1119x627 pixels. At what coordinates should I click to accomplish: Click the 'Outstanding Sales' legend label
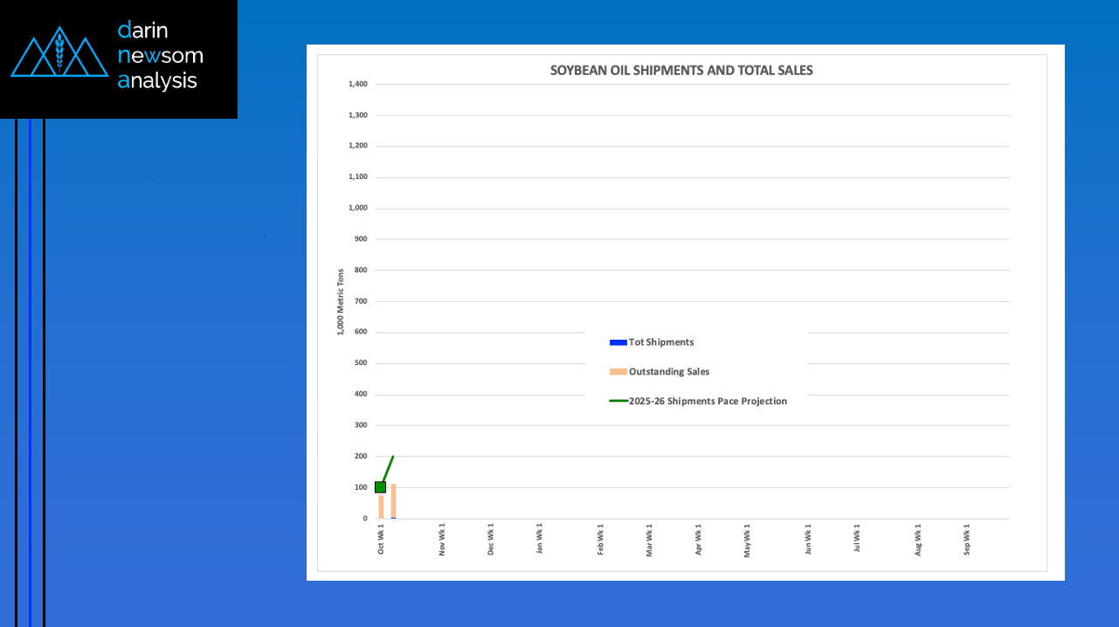[x=669, y=372]
